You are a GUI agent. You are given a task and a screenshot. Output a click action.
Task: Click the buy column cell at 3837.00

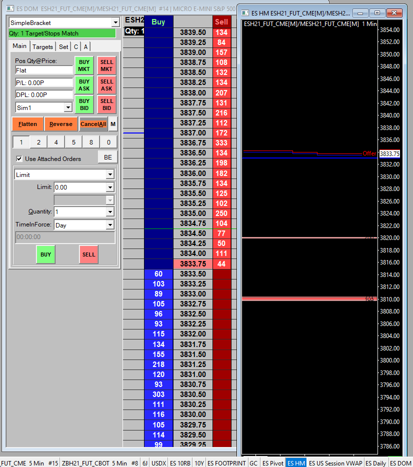click(x=158, y=133)
